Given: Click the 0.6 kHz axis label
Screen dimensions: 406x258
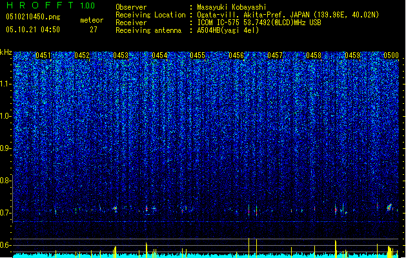Looking at the screenshot, I should tap(6, 245).
